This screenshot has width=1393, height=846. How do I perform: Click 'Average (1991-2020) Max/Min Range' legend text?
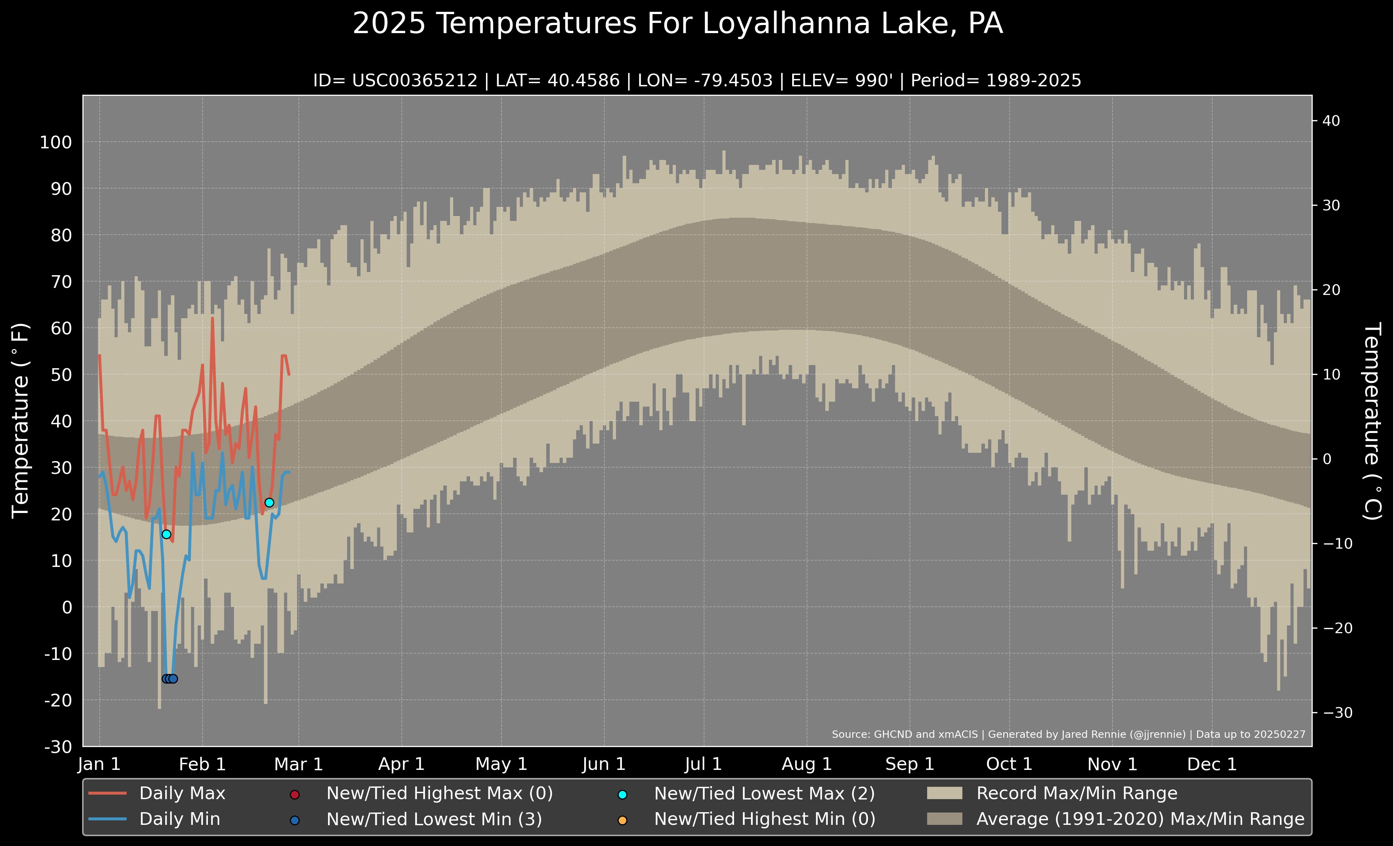pyautogui.click(x=1140, y=819)
